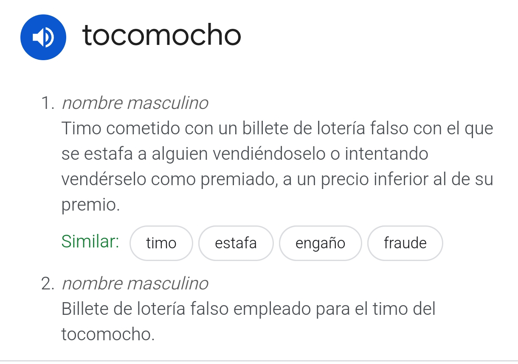Select the 'timo' synonym chip
This screenshot has width=518, height=364.
(161, 243)
